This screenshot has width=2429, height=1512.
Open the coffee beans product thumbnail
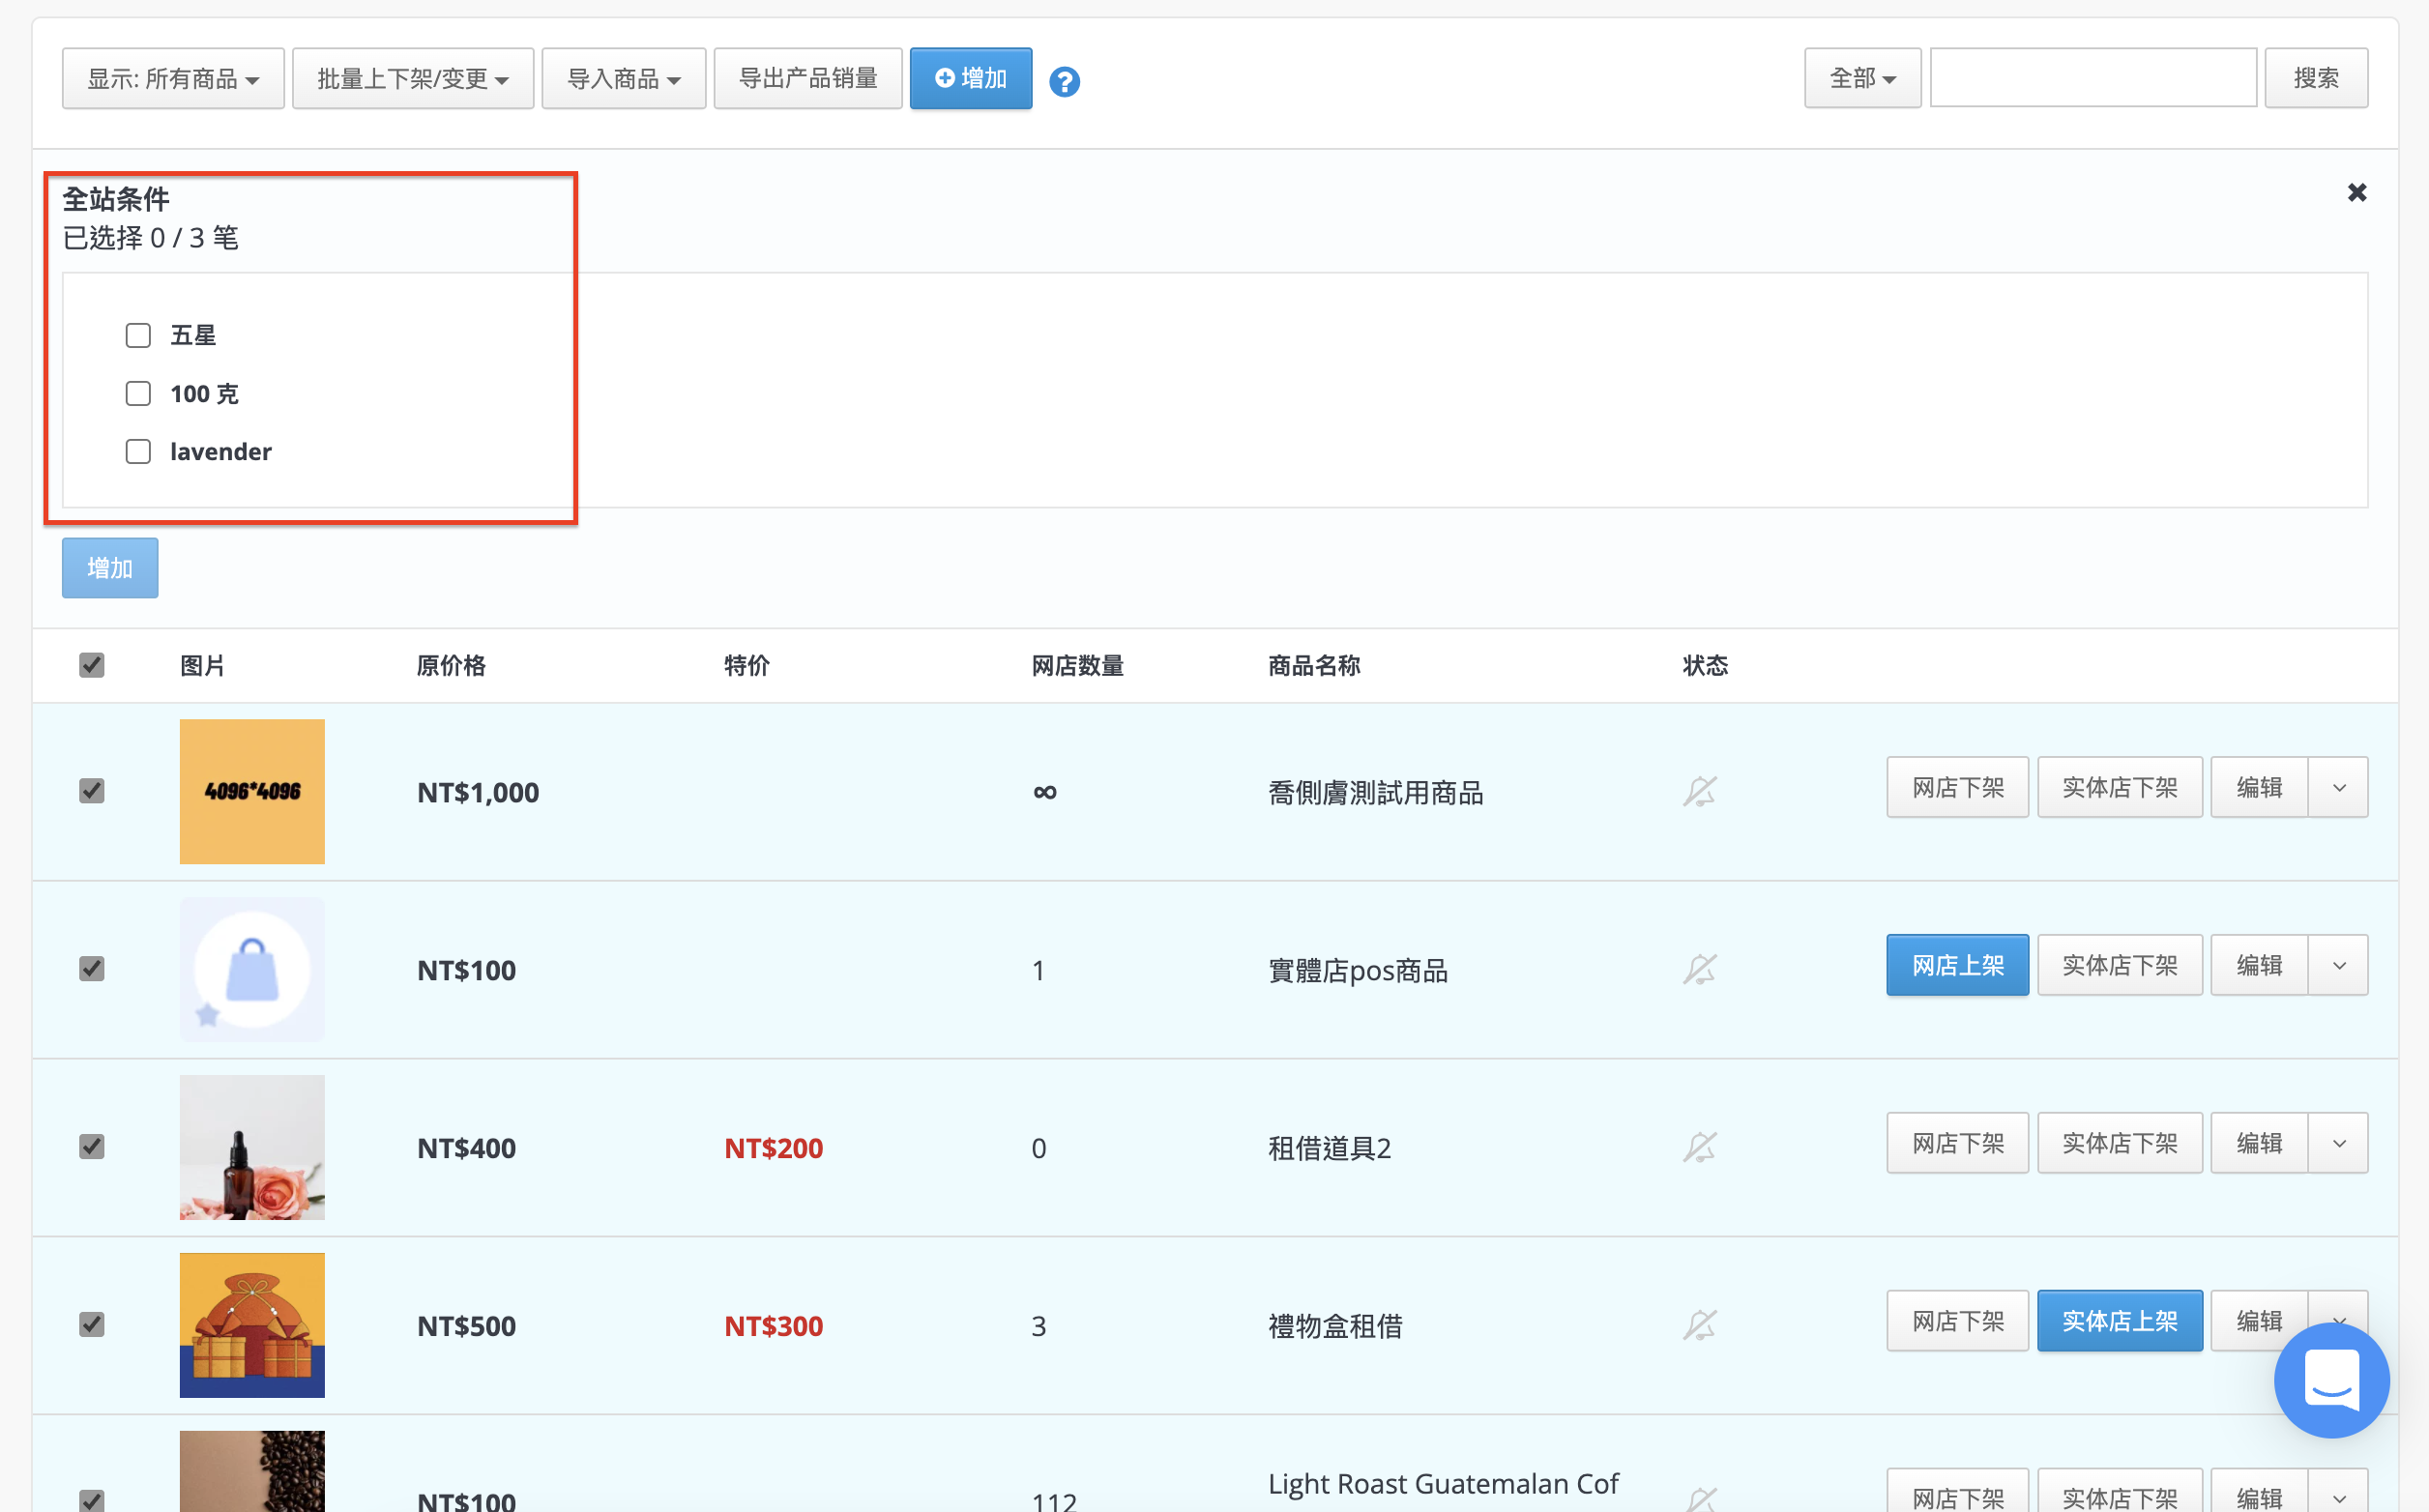point(252,1471)
